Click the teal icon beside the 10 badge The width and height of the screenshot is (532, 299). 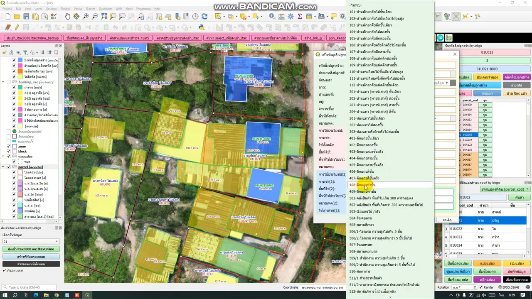tap(448, 37)
